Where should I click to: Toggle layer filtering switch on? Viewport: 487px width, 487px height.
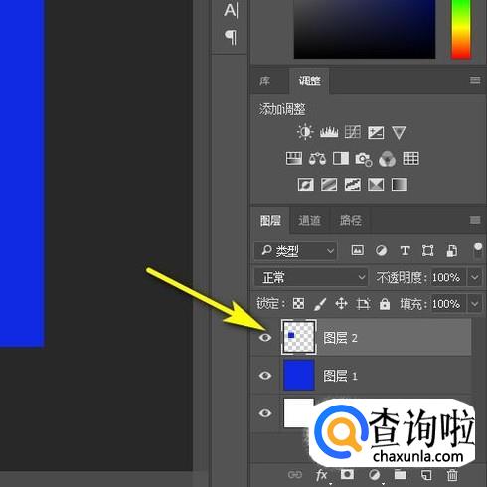[x=478, y=250]
